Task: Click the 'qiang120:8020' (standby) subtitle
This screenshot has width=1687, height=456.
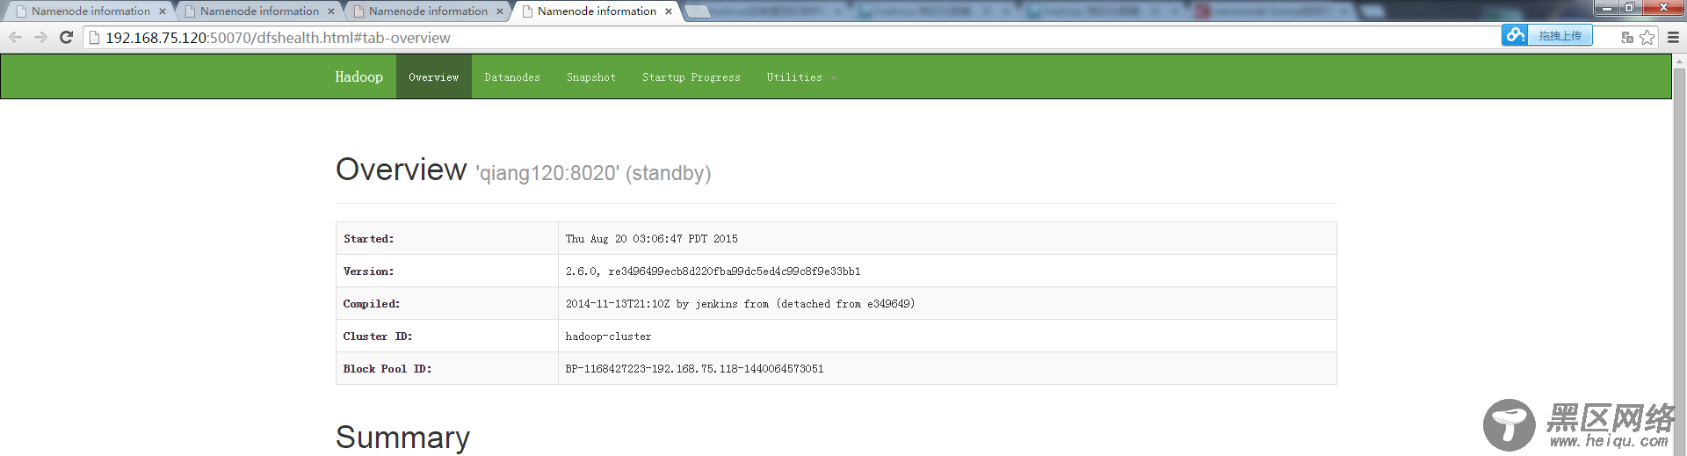Action: [594, 173]
